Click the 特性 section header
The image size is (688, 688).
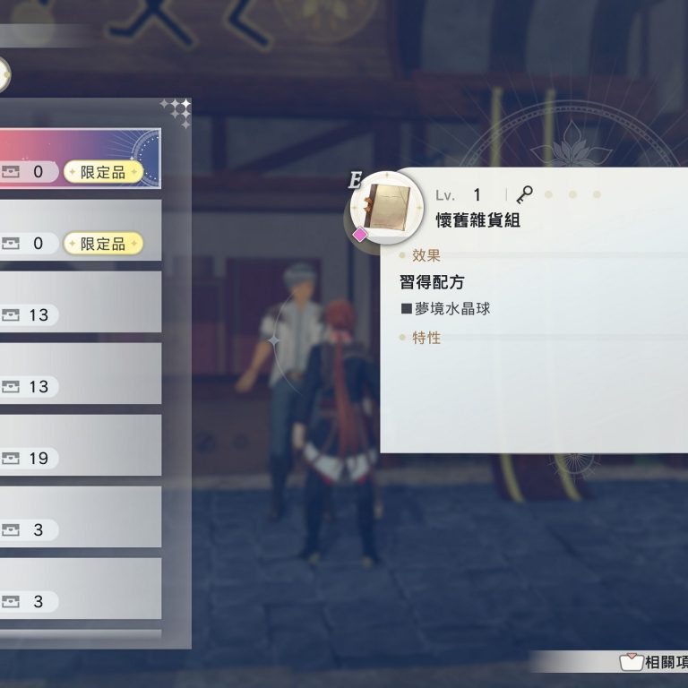point(426,338)
